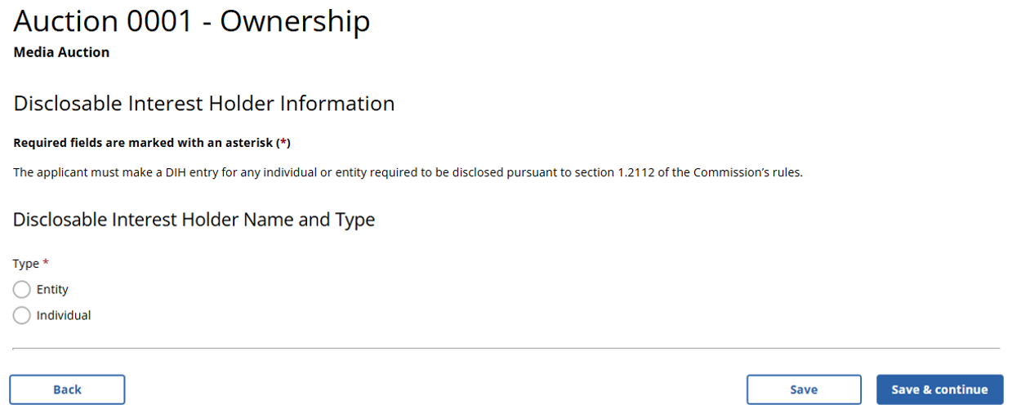Screen dimensions: 1012x418
Task: Click the red asterisk in the required fields notice
Action: [283, 143]
